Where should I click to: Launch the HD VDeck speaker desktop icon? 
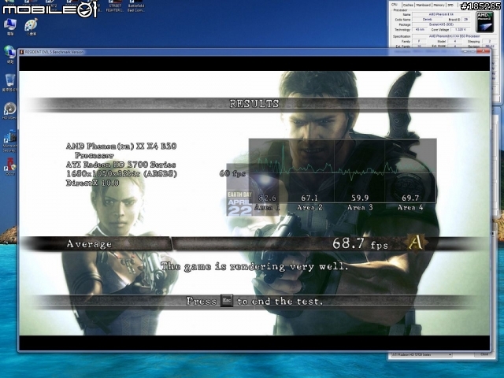10,109
